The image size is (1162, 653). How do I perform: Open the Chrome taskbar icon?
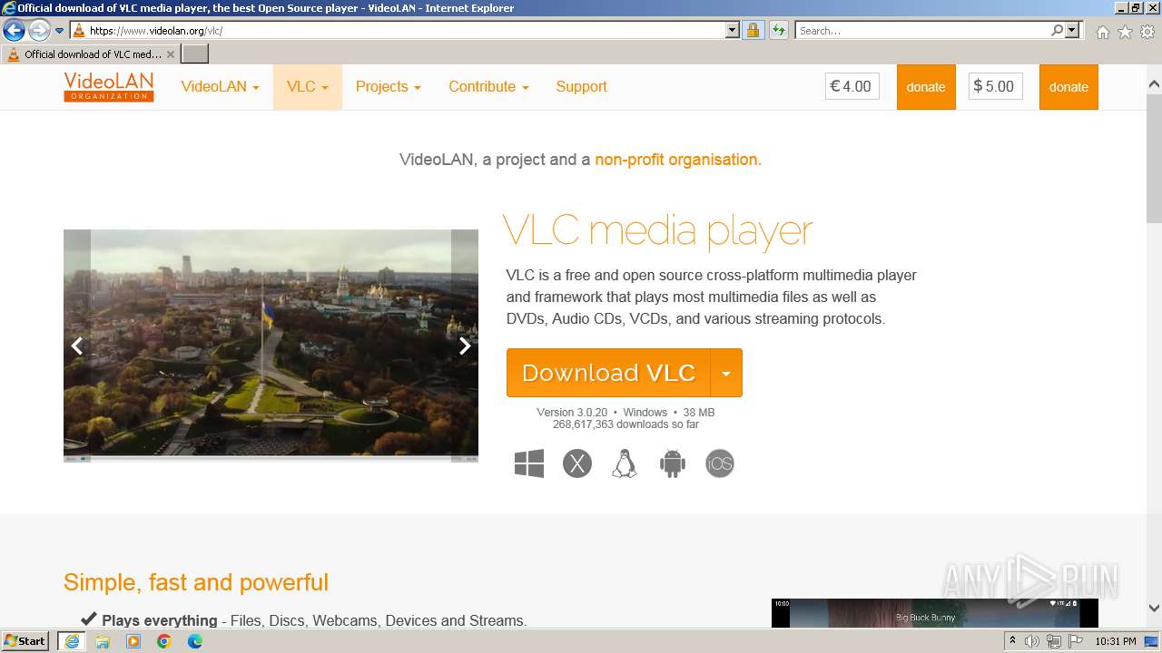164,641
